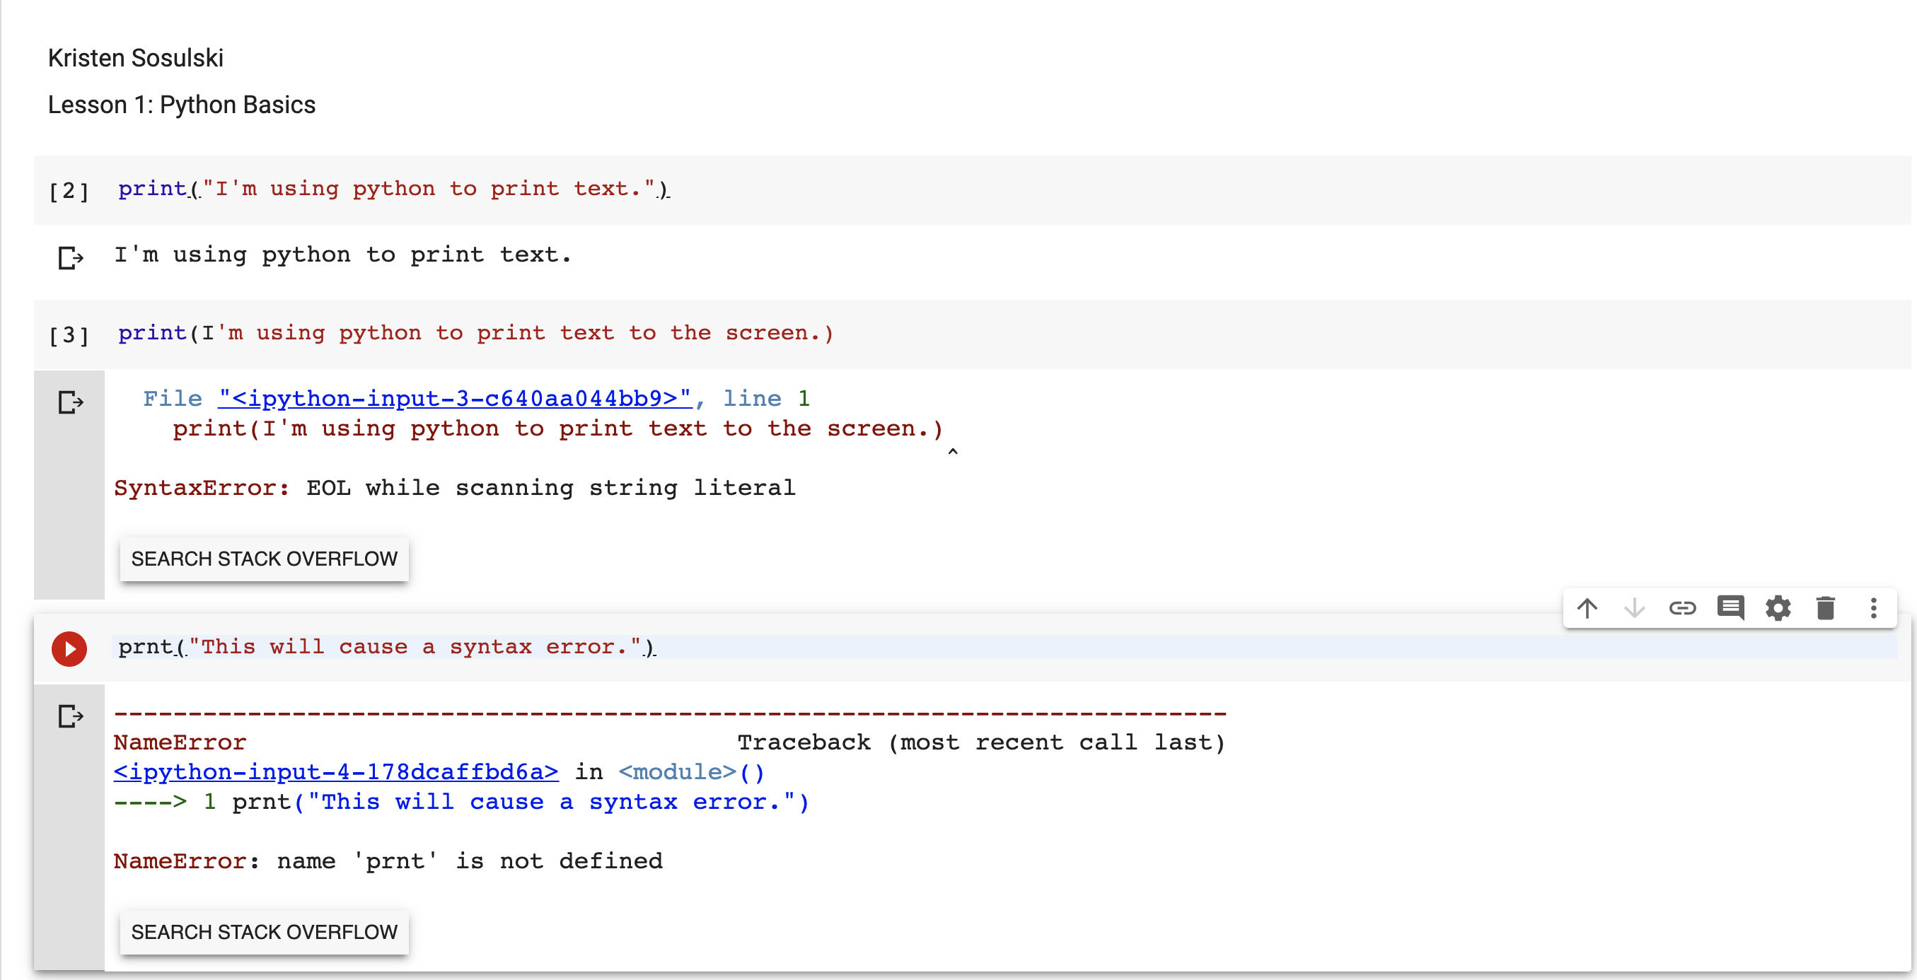Select the Lesson 1: Python Basics text
The height and width of the screenshot is (980, 1917).
pyautogui.click(x=182, y=105)
